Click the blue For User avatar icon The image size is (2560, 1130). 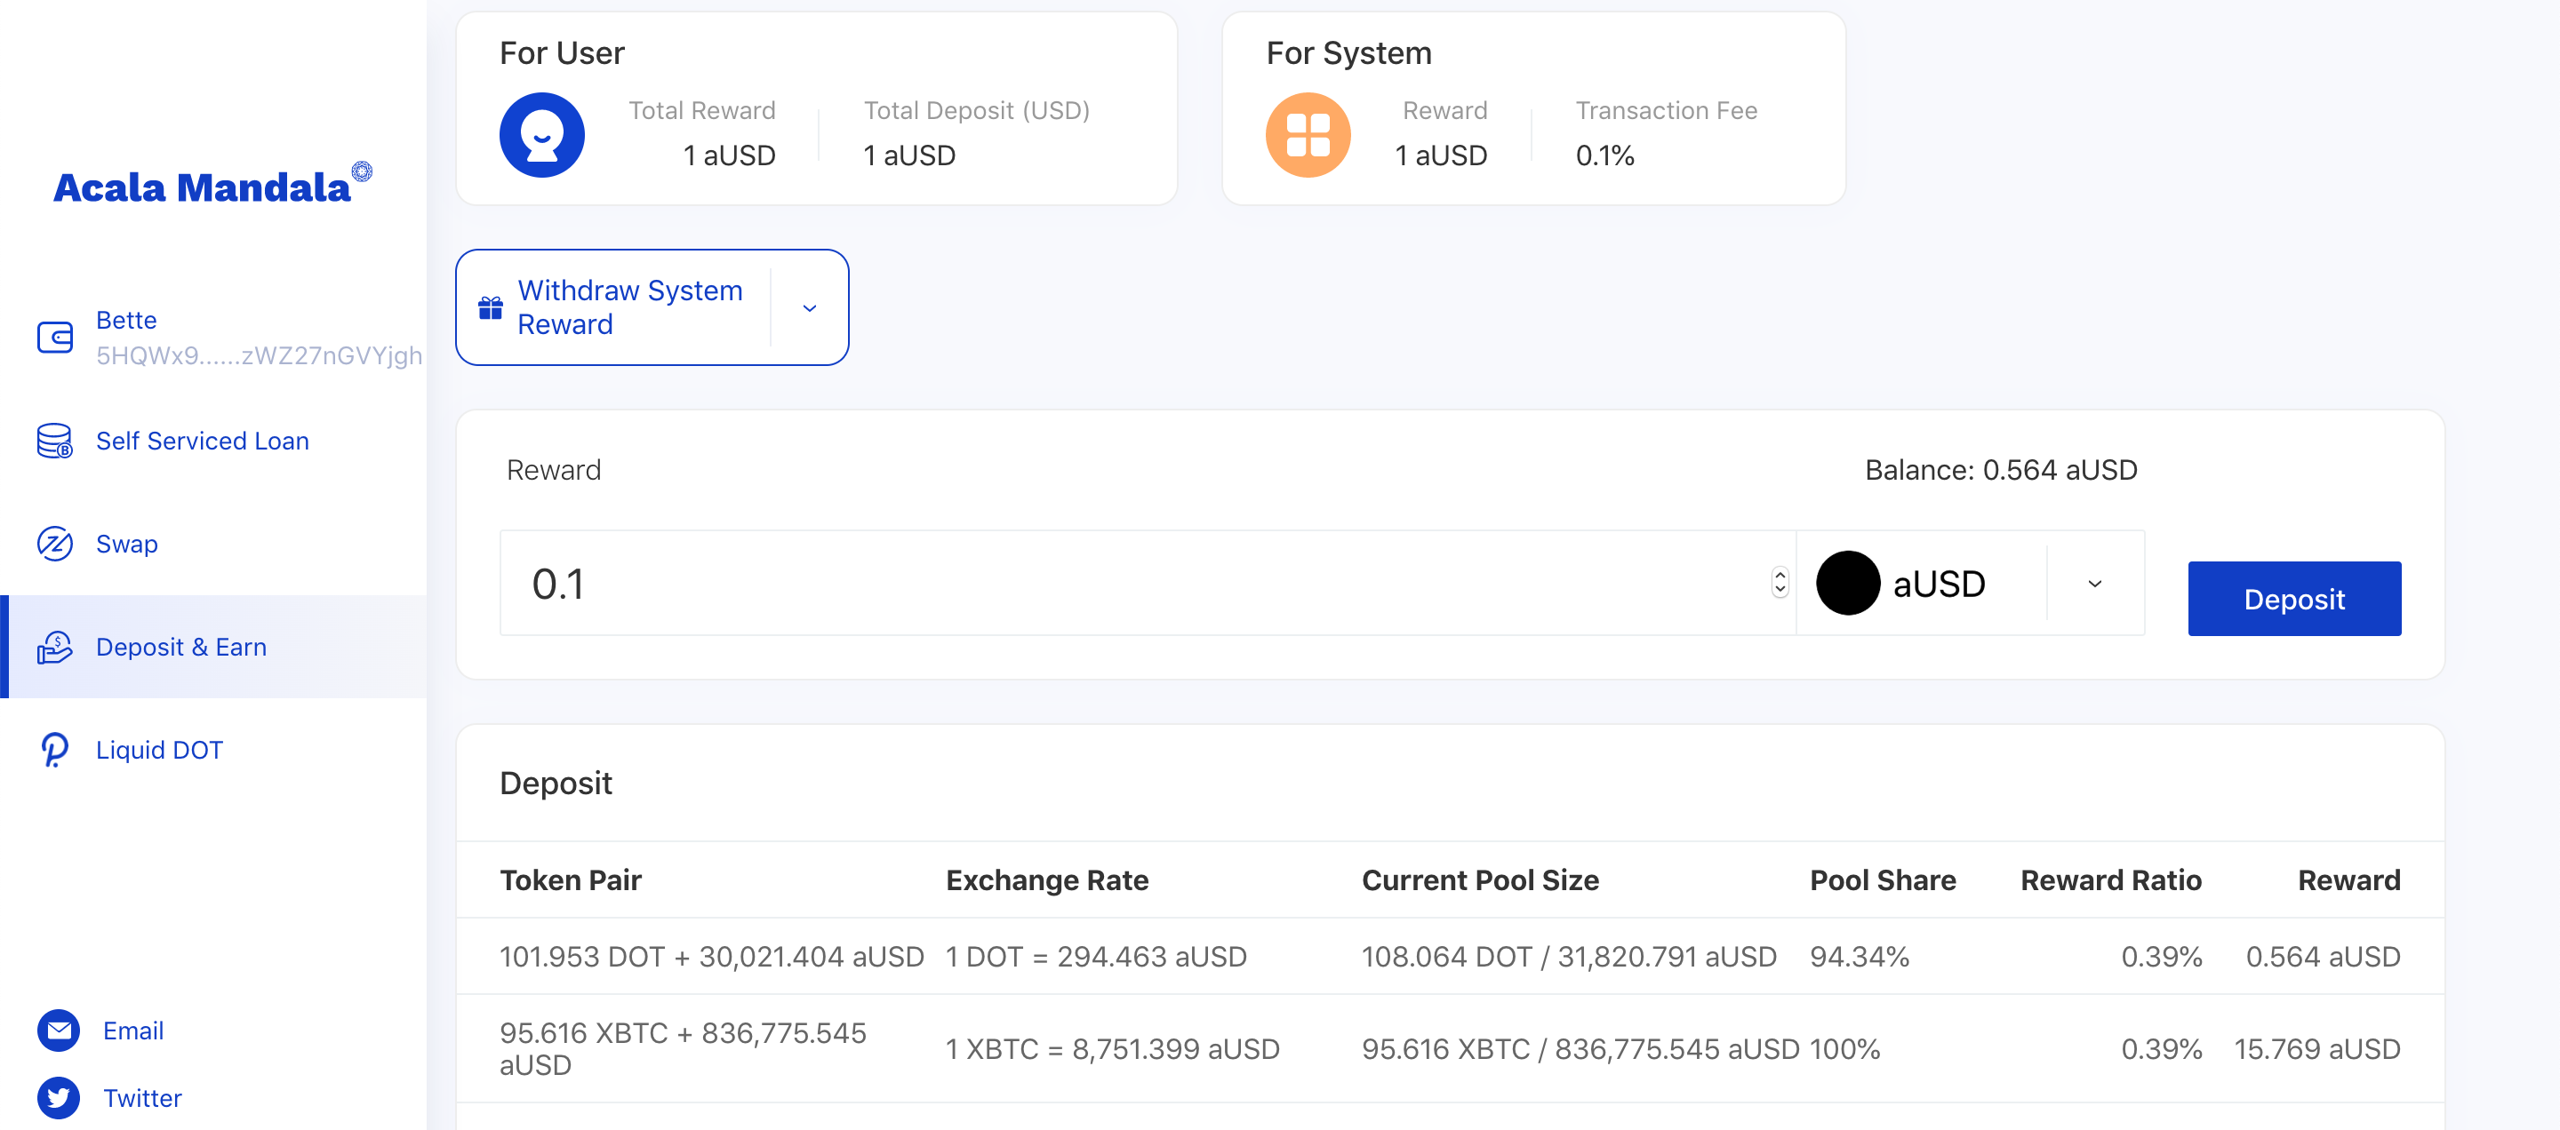[x=541, y=135]
